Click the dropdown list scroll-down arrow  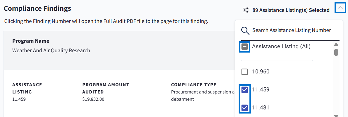(x=336, y=116)
